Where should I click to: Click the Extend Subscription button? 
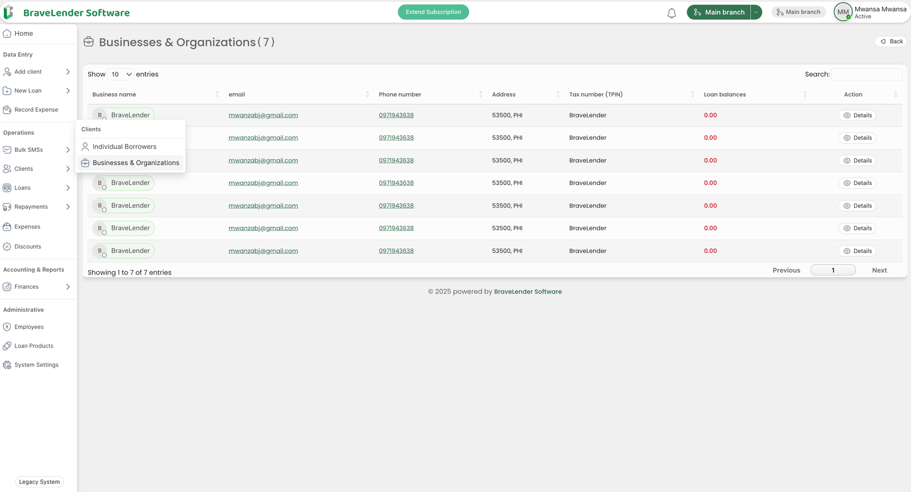tap(433, 12)
